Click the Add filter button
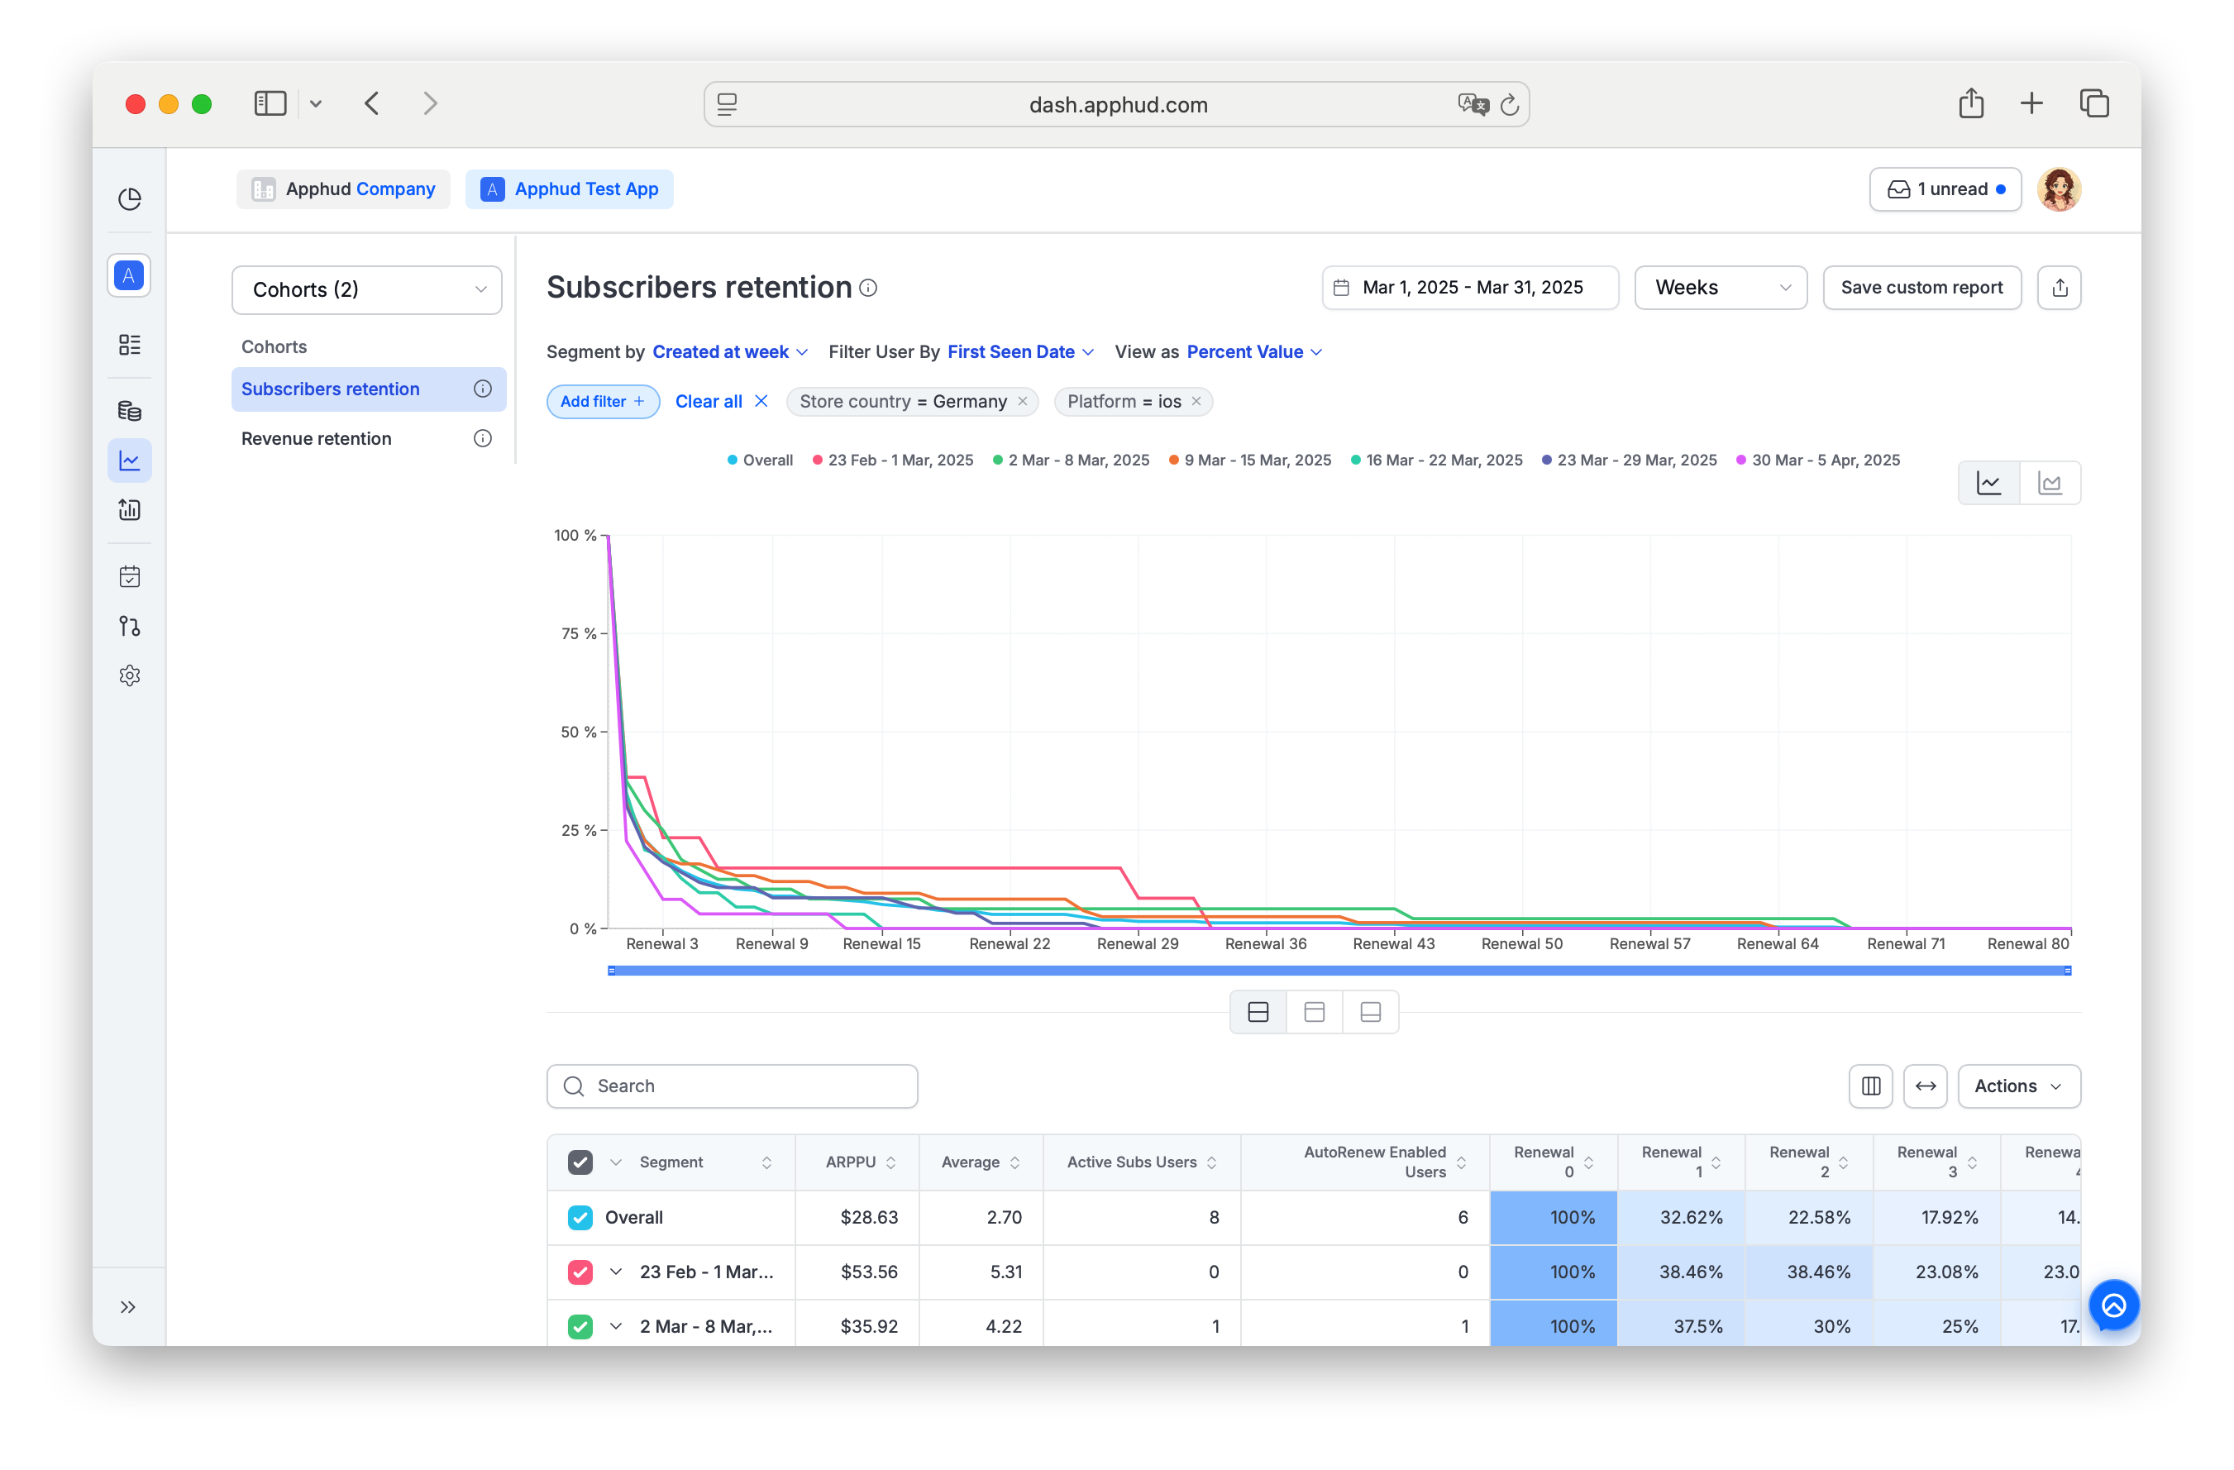 point(603,402)
